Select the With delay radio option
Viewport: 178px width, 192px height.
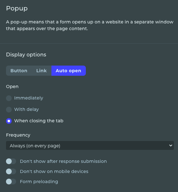point(9,110)
